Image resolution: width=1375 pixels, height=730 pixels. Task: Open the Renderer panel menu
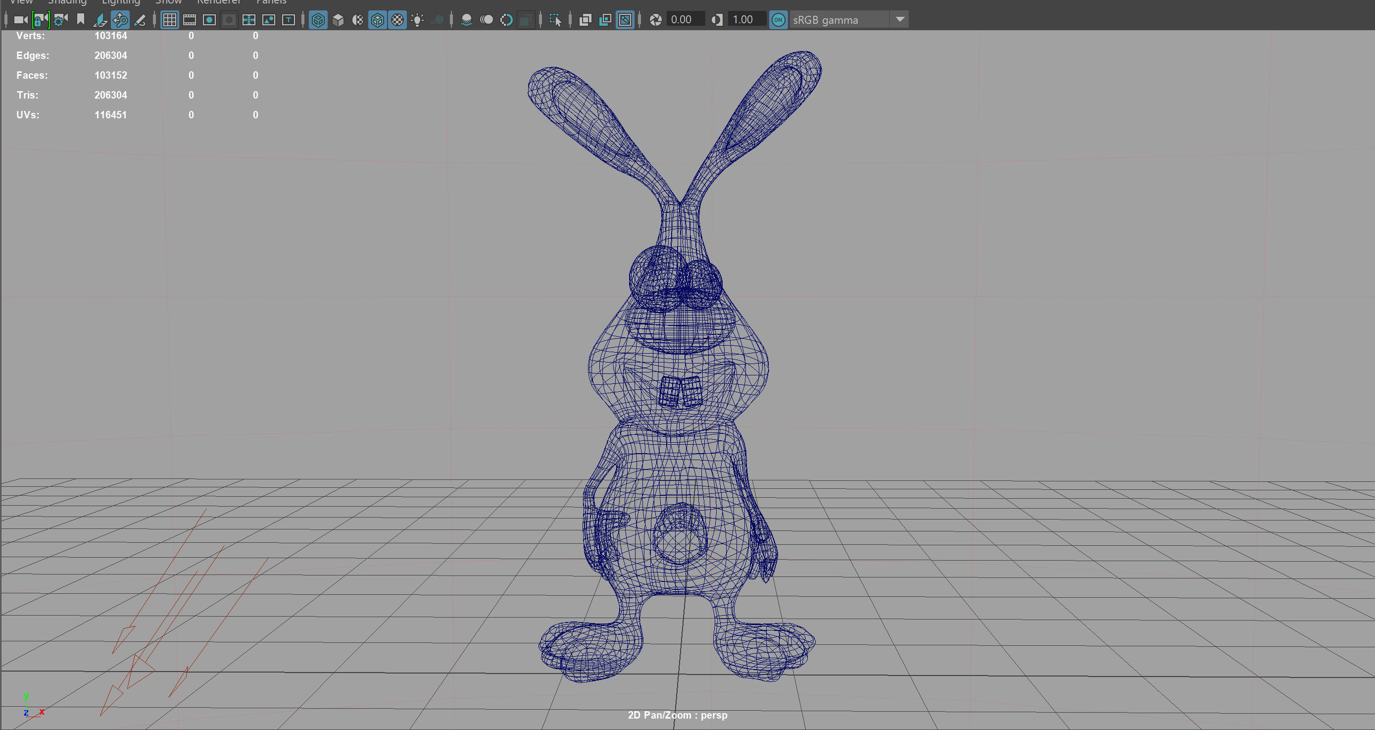pyautogui.click(x=219, y=2)
